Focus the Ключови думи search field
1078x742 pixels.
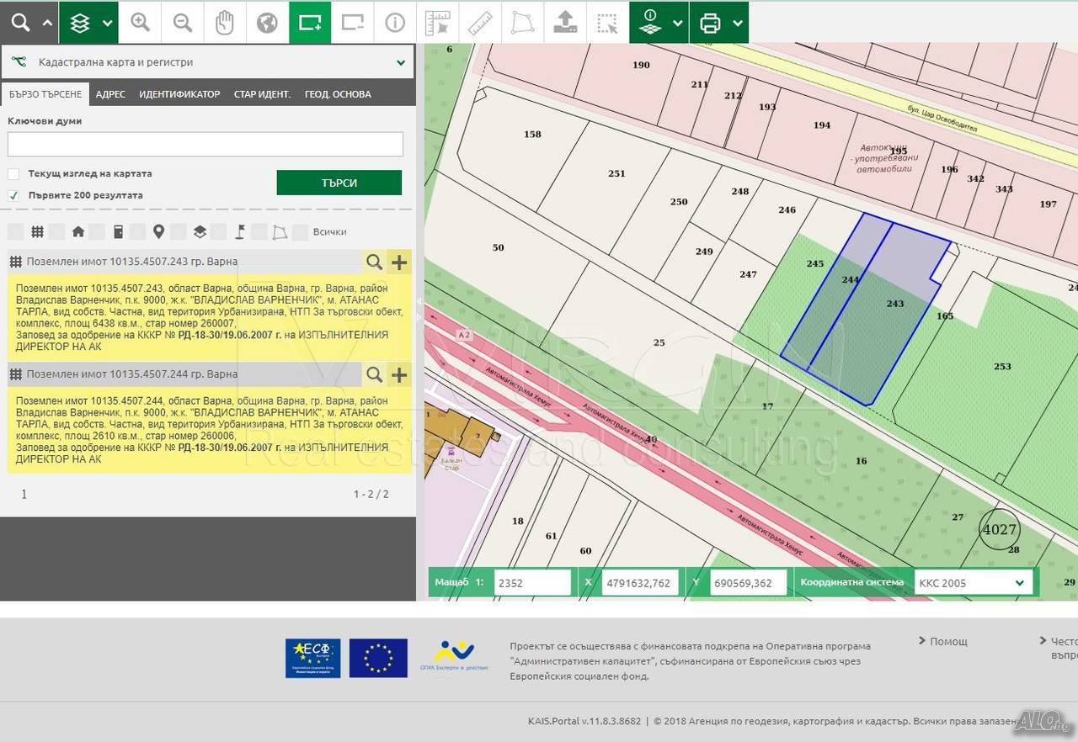click(205, 144)
